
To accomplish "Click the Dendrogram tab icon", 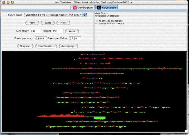I will click(x=75, y=8).
